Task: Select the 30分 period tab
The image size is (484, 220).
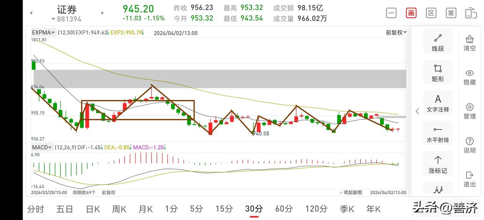Action: pos(254,209)
